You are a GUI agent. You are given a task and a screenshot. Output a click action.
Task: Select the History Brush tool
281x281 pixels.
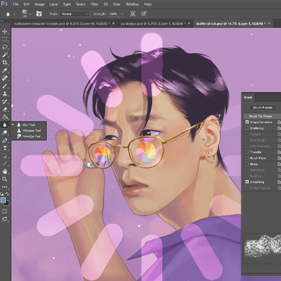pyautogui.click(x=5, y=101)
